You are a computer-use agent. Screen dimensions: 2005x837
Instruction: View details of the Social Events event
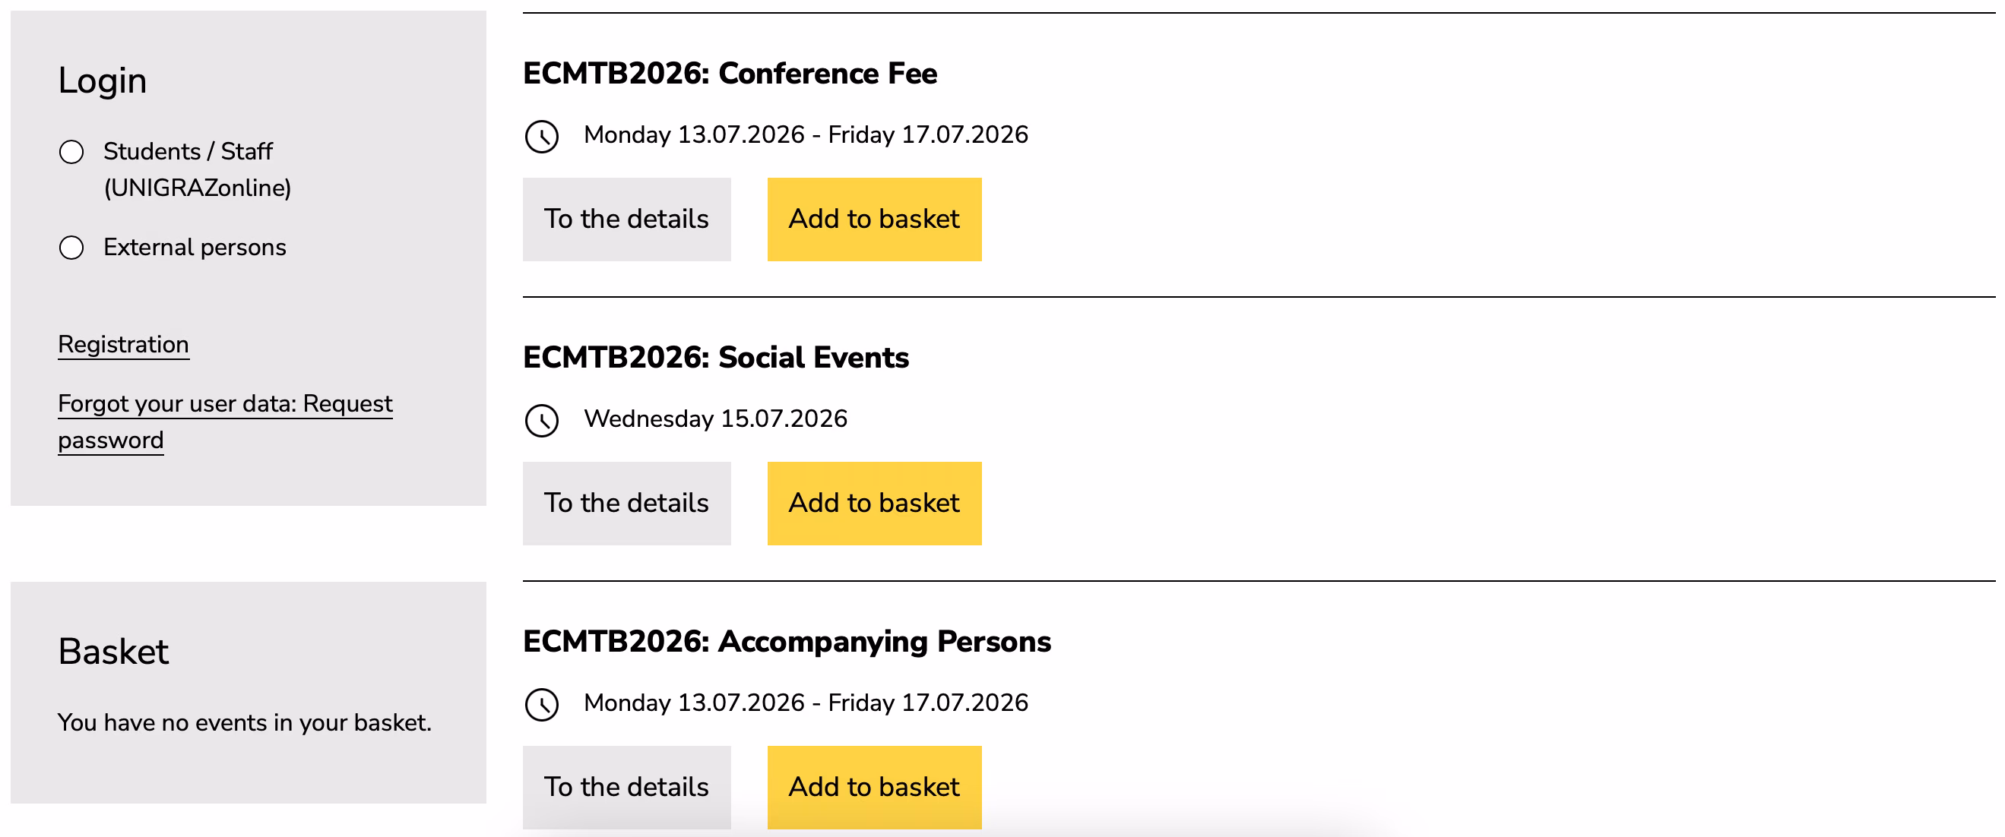pos(626,503)
